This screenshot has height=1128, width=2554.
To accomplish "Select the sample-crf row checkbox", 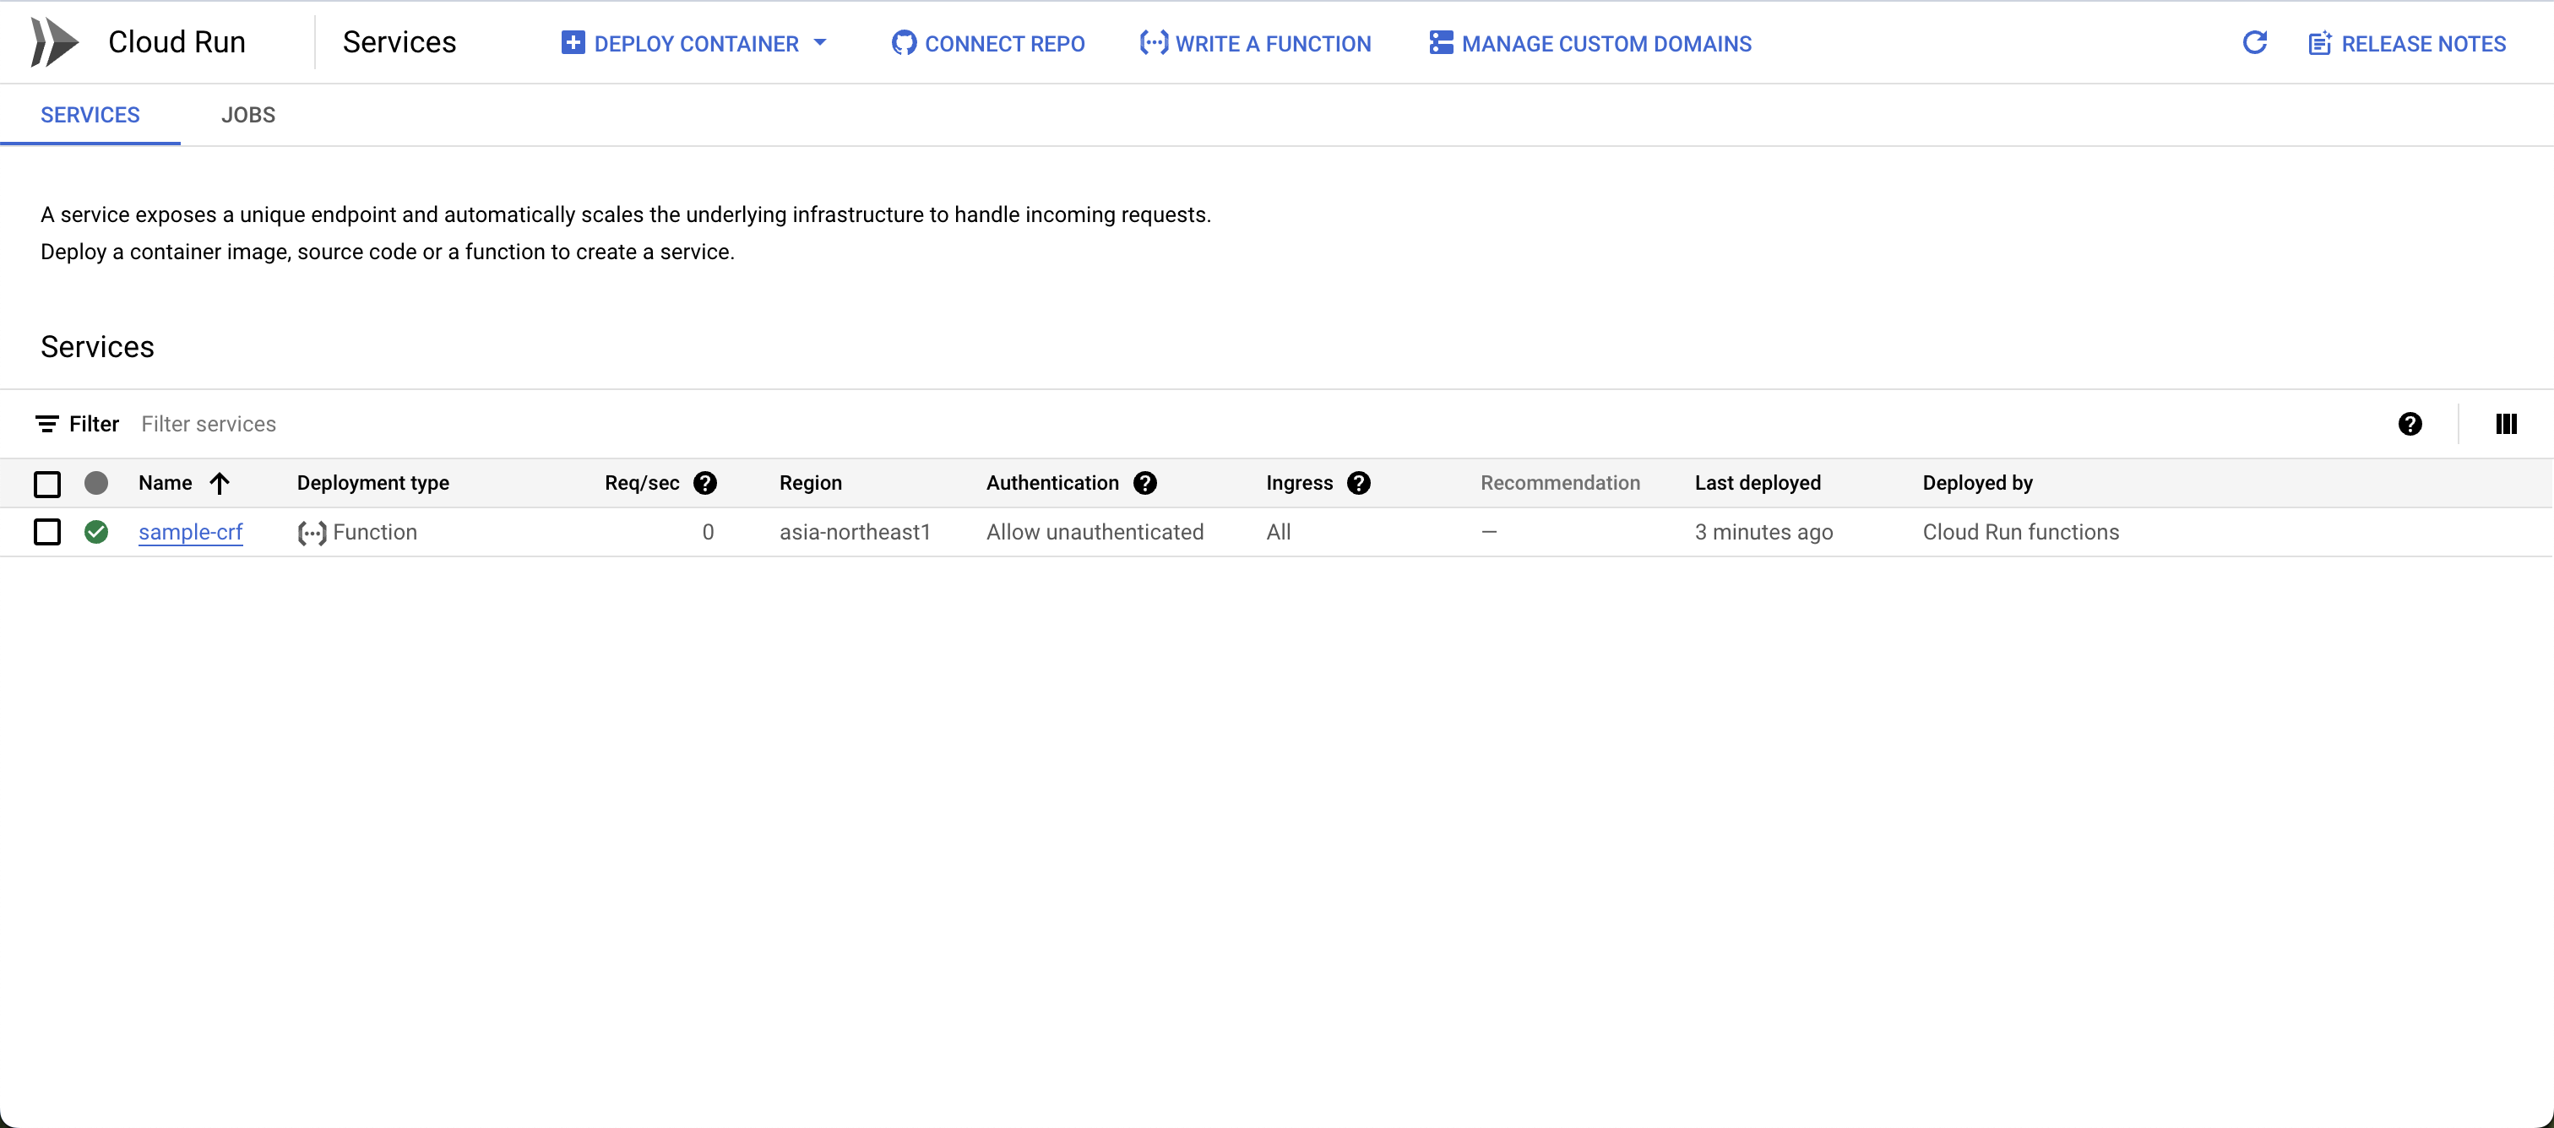I will 46,532.
